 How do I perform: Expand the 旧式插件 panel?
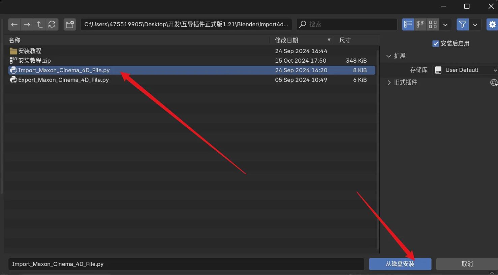tap(389, 82)
